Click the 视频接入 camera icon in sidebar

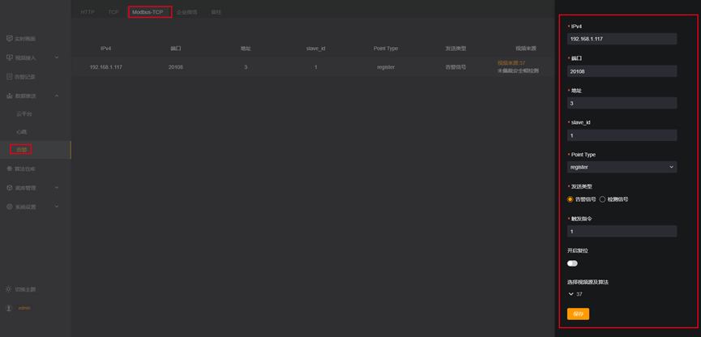tap(10, 58)
